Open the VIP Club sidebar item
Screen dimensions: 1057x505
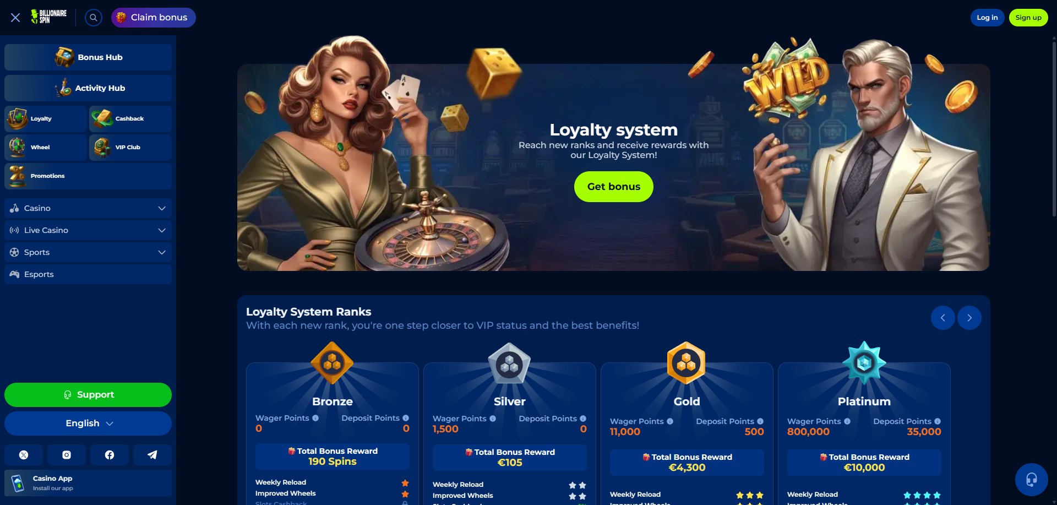pyautogui.click(x=130, y=147)
